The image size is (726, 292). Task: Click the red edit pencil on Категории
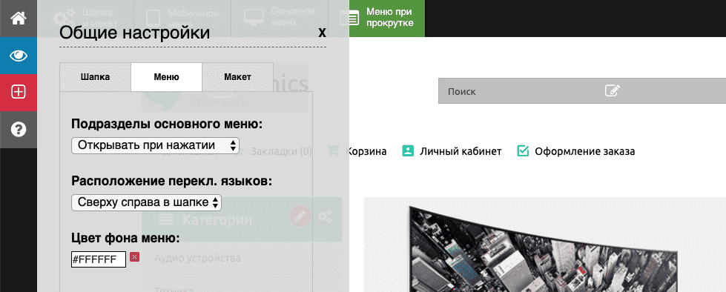pyautogui.click(x=300, y=216)
